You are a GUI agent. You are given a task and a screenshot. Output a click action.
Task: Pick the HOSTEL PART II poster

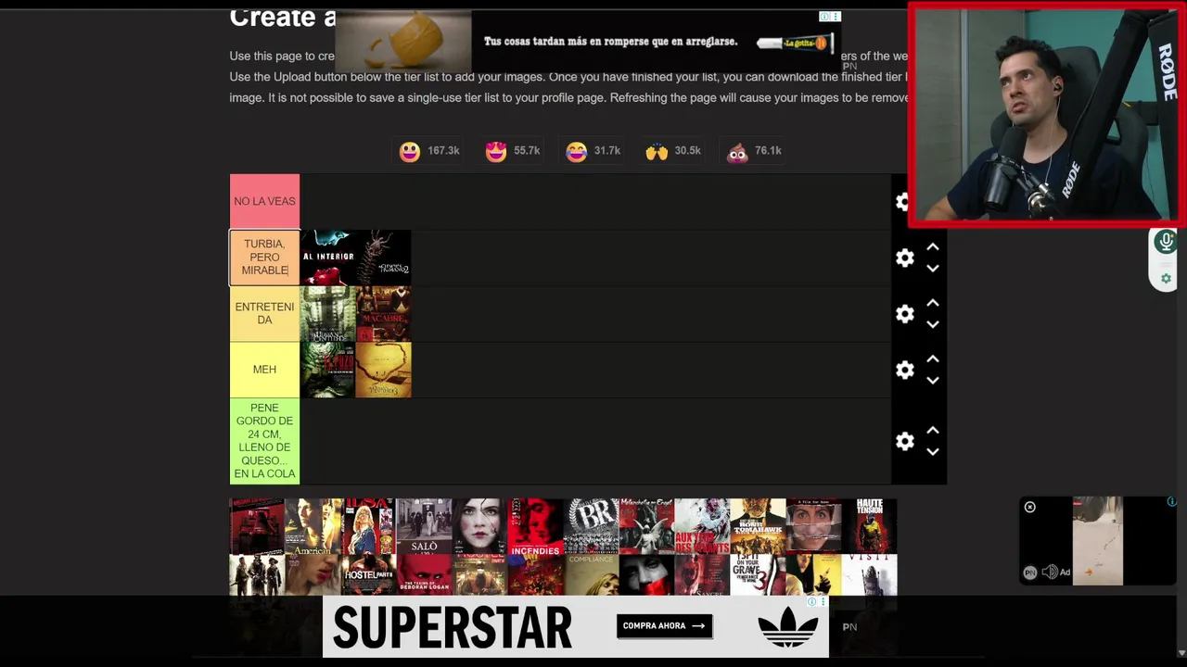[368, 575]
